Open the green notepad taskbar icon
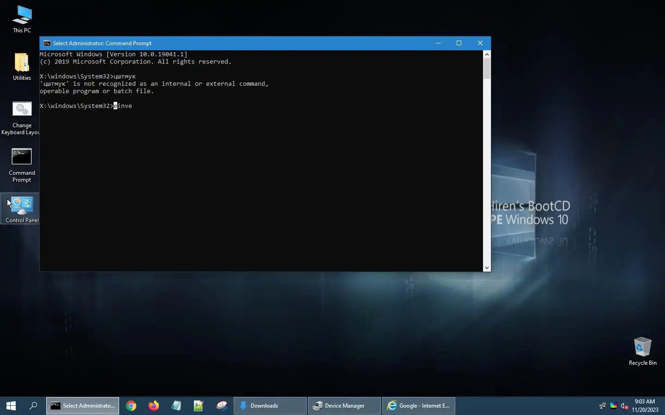This screenshot has height=415, width=665. 199,406
